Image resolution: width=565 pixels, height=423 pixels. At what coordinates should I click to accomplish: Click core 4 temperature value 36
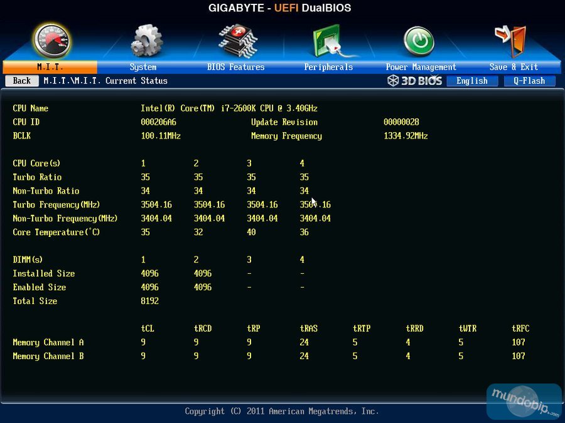[x=304, y=232]
